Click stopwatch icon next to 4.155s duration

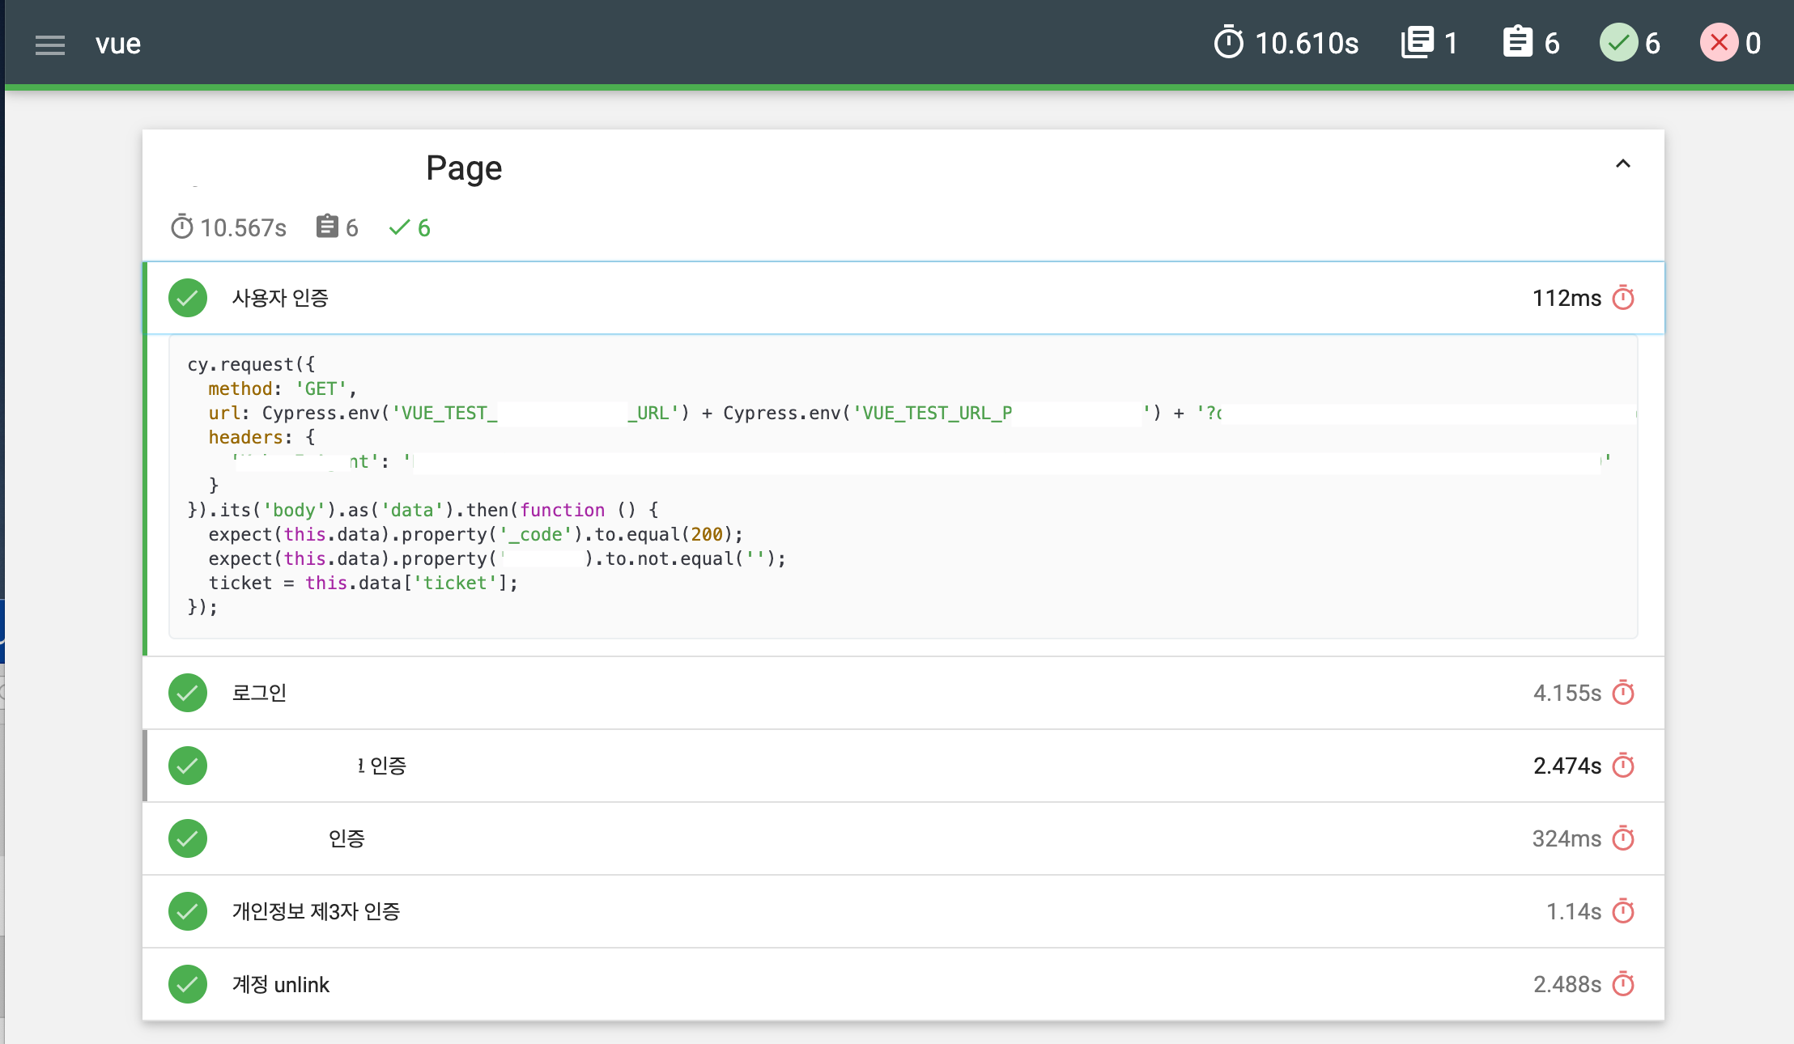[x=1622, y=693]
